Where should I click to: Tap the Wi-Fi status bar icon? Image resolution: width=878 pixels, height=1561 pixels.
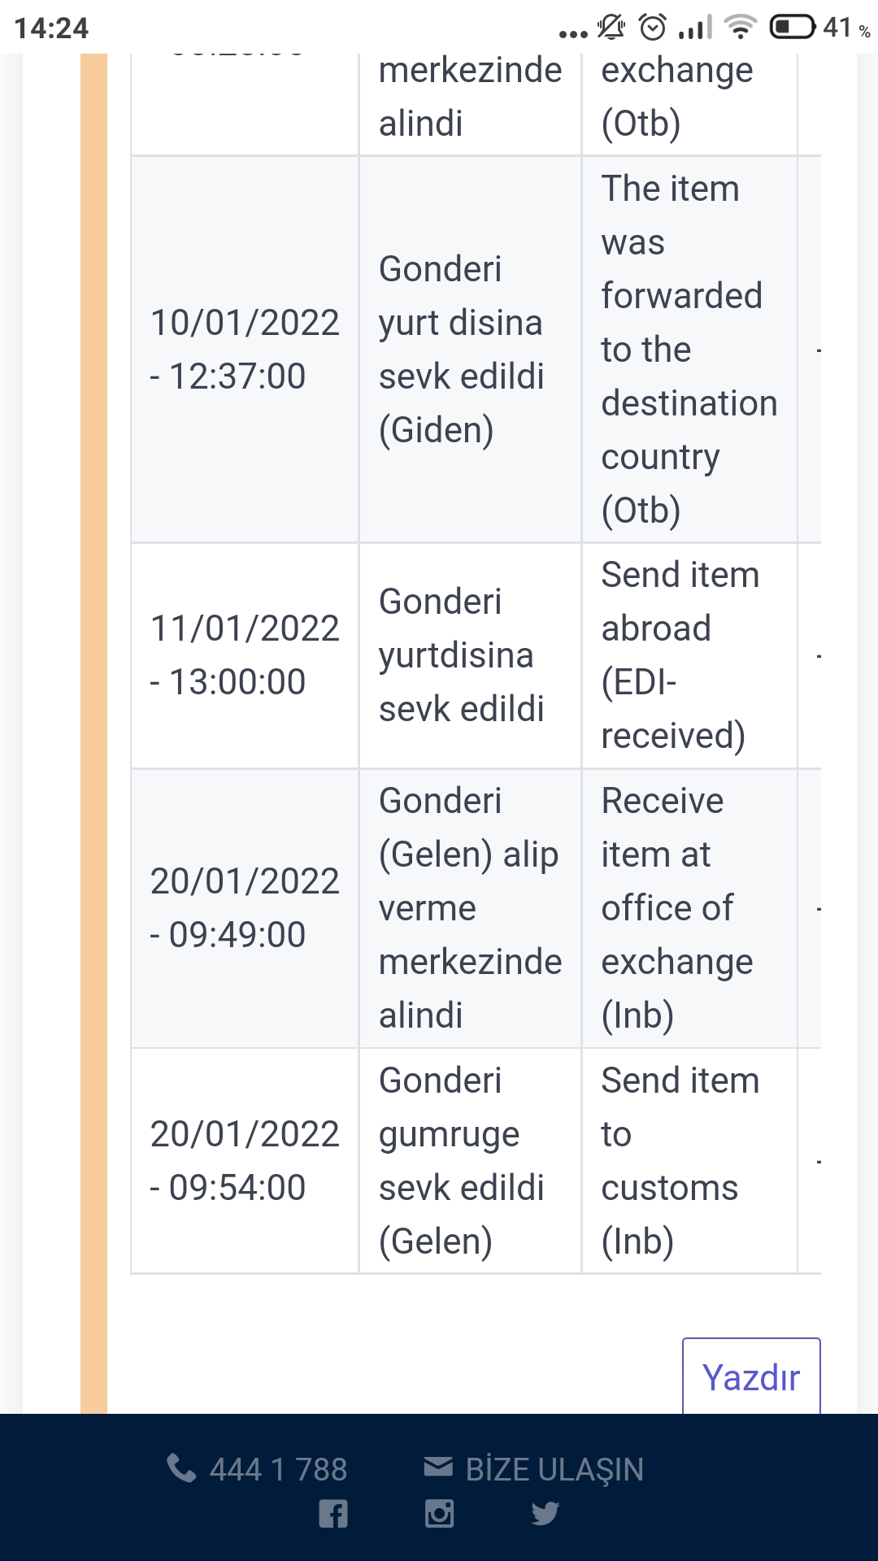pos(740,28)
